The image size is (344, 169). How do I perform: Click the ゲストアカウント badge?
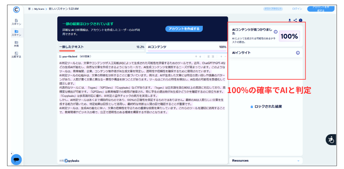(273, 9)
